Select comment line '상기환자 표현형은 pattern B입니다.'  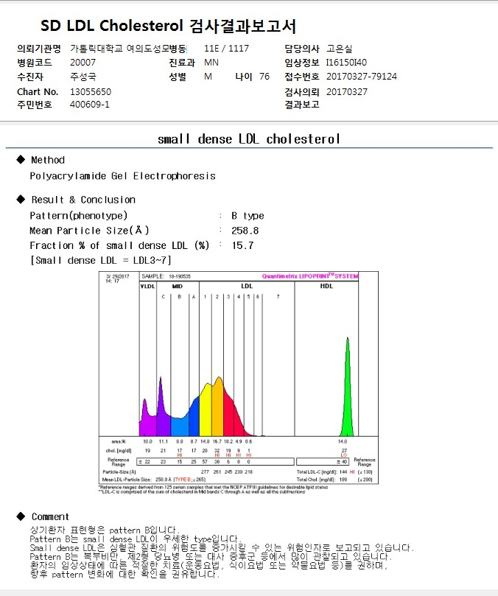click(x=105, y=530)
